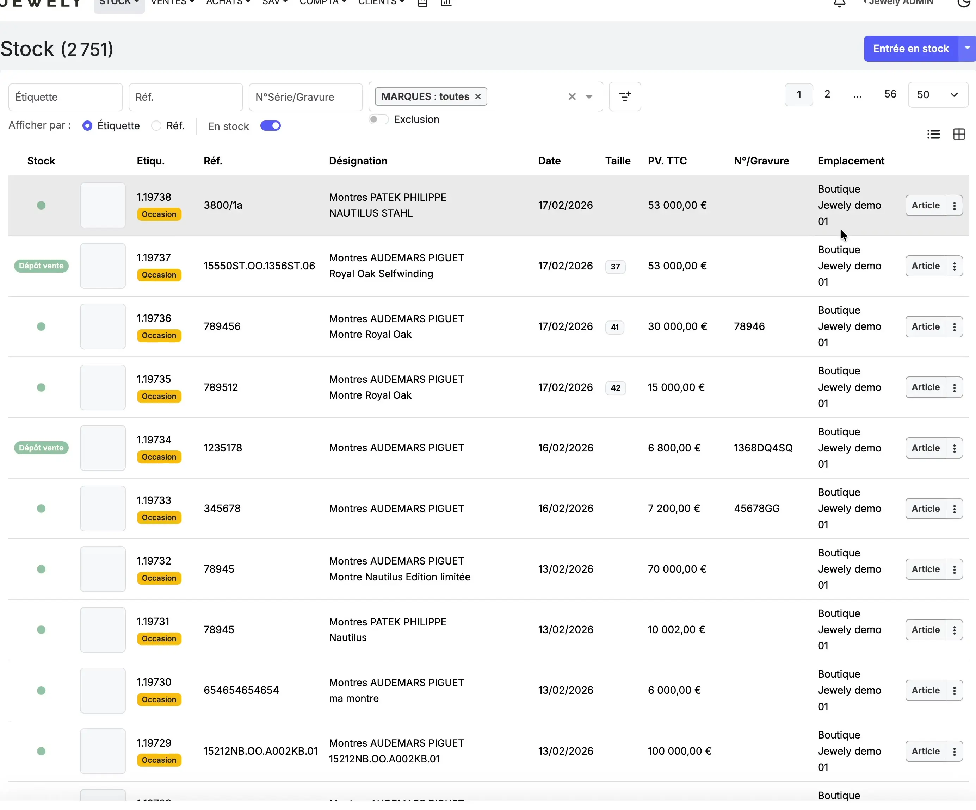
Task: Focus the 'N°Série/Gravure' search field
Action: coord(305,97)
